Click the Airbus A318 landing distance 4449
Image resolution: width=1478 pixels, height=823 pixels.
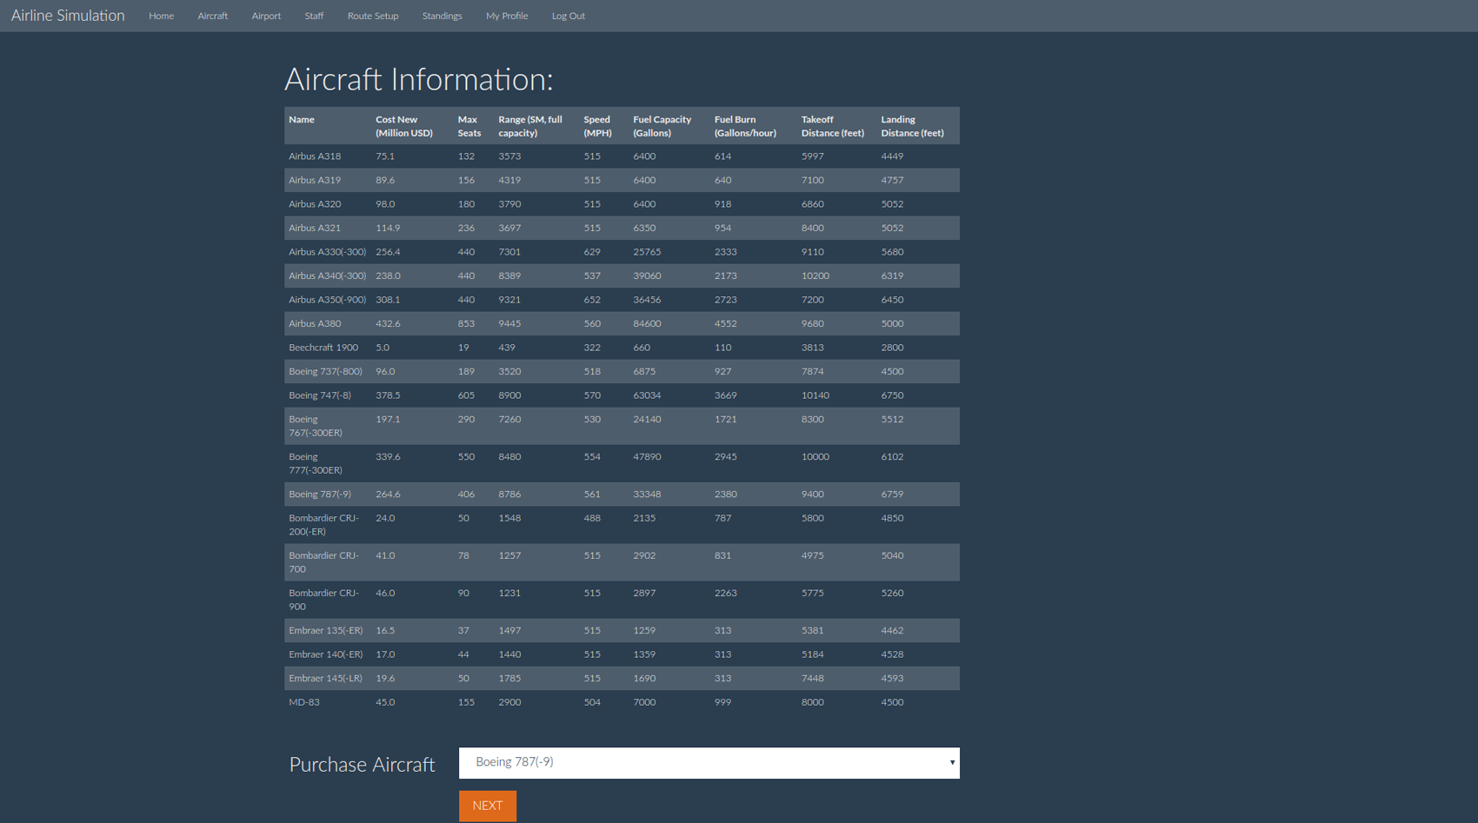(892, 156)
